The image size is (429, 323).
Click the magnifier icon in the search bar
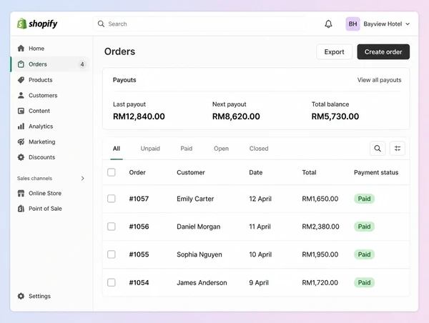pyautogui.click(x=101, y=24)
